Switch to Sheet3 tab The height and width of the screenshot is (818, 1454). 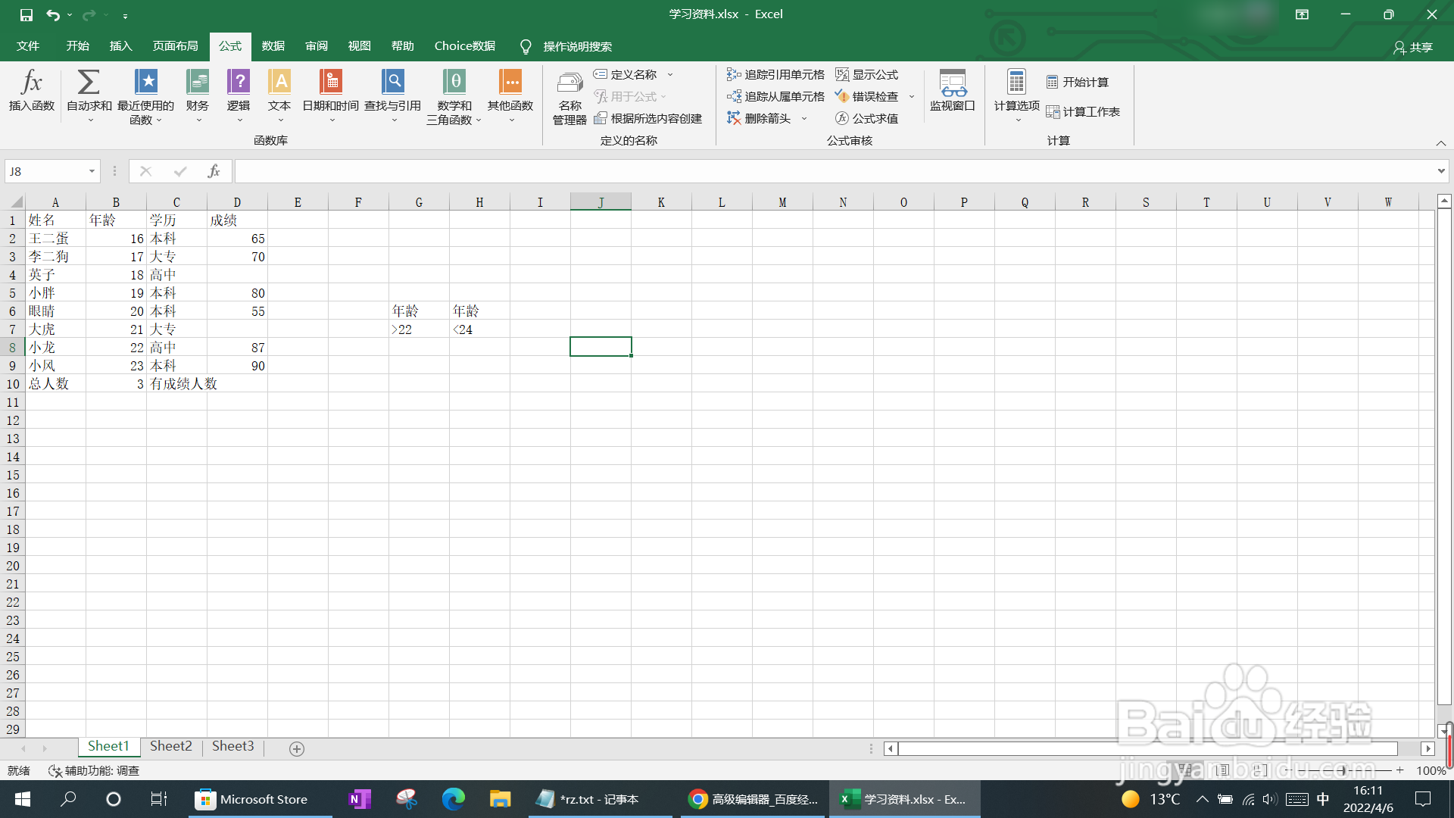(233, 747)
